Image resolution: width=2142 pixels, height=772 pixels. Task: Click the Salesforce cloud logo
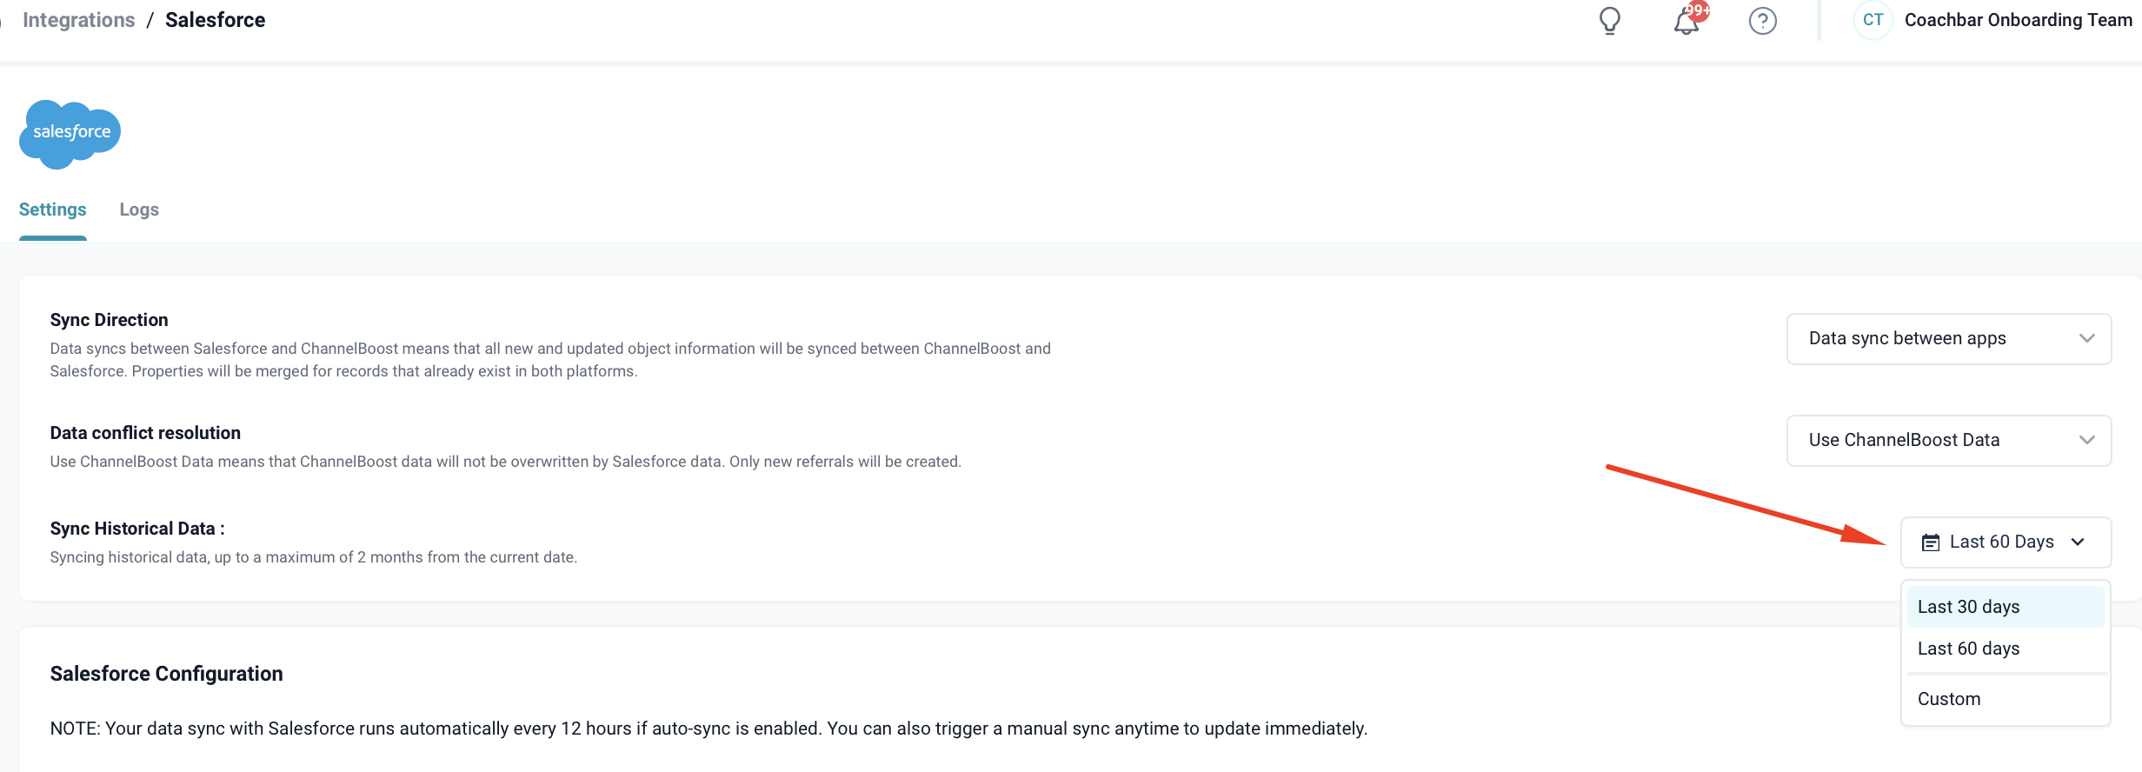click(70, 133)
